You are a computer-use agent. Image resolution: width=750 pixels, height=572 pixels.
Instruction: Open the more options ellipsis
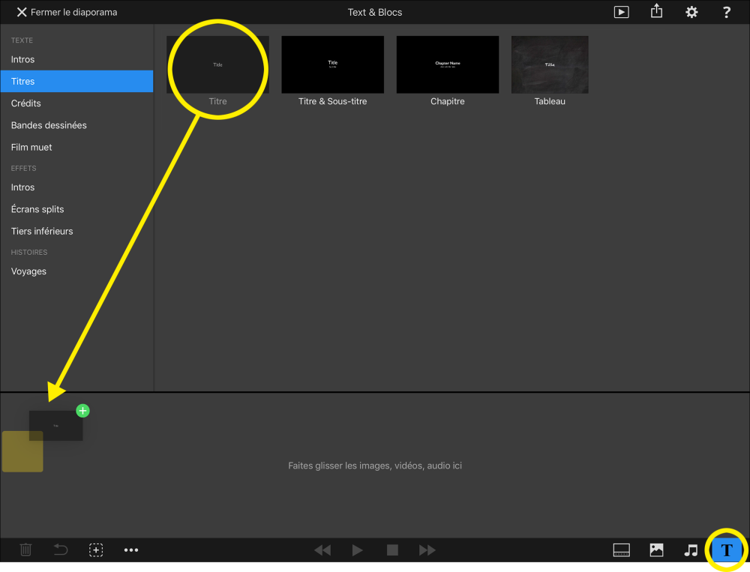131,550
